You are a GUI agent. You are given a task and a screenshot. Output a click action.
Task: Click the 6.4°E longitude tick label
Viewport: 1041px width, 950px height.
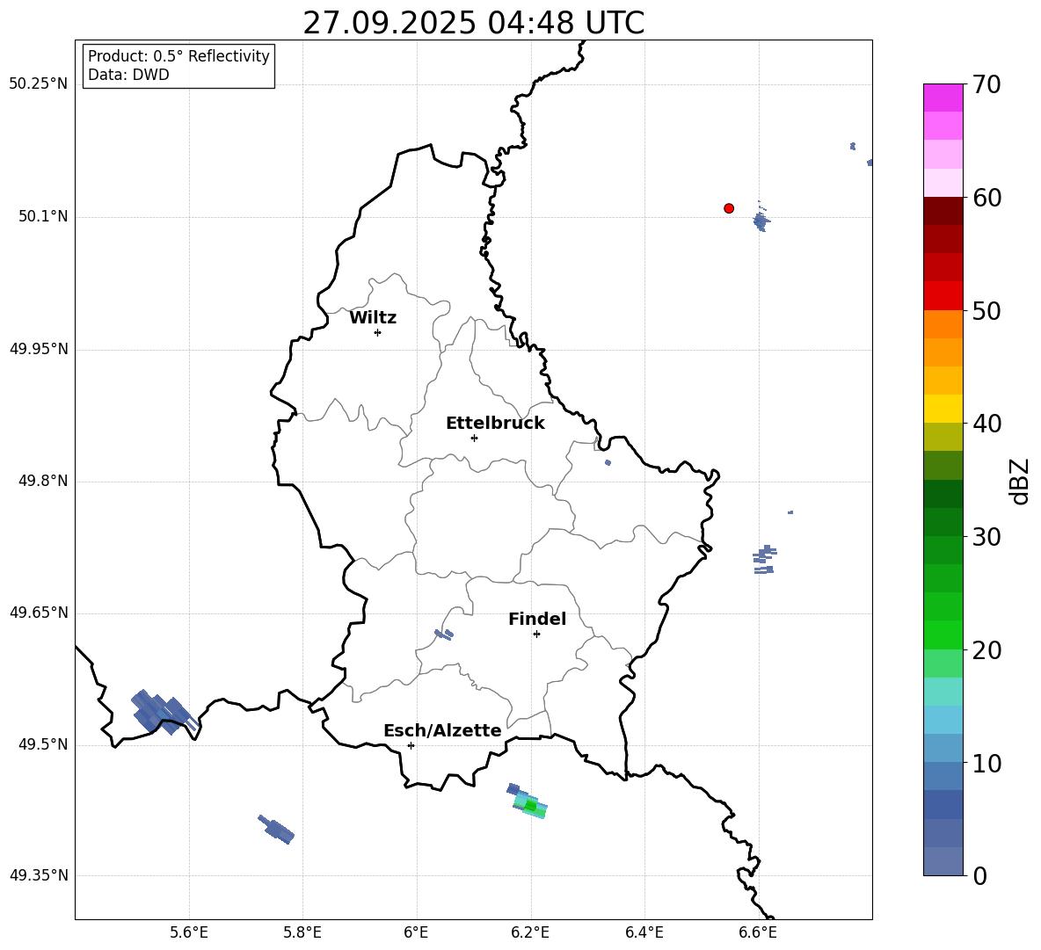coord(644,932)
